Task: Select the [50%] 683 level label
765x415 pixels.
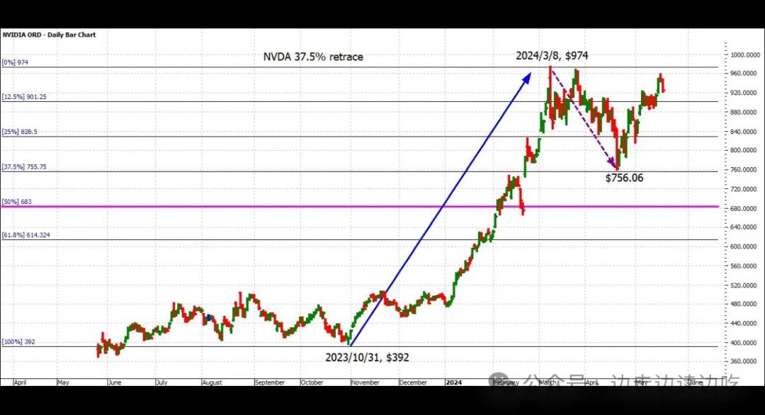Action: point(16,201)
